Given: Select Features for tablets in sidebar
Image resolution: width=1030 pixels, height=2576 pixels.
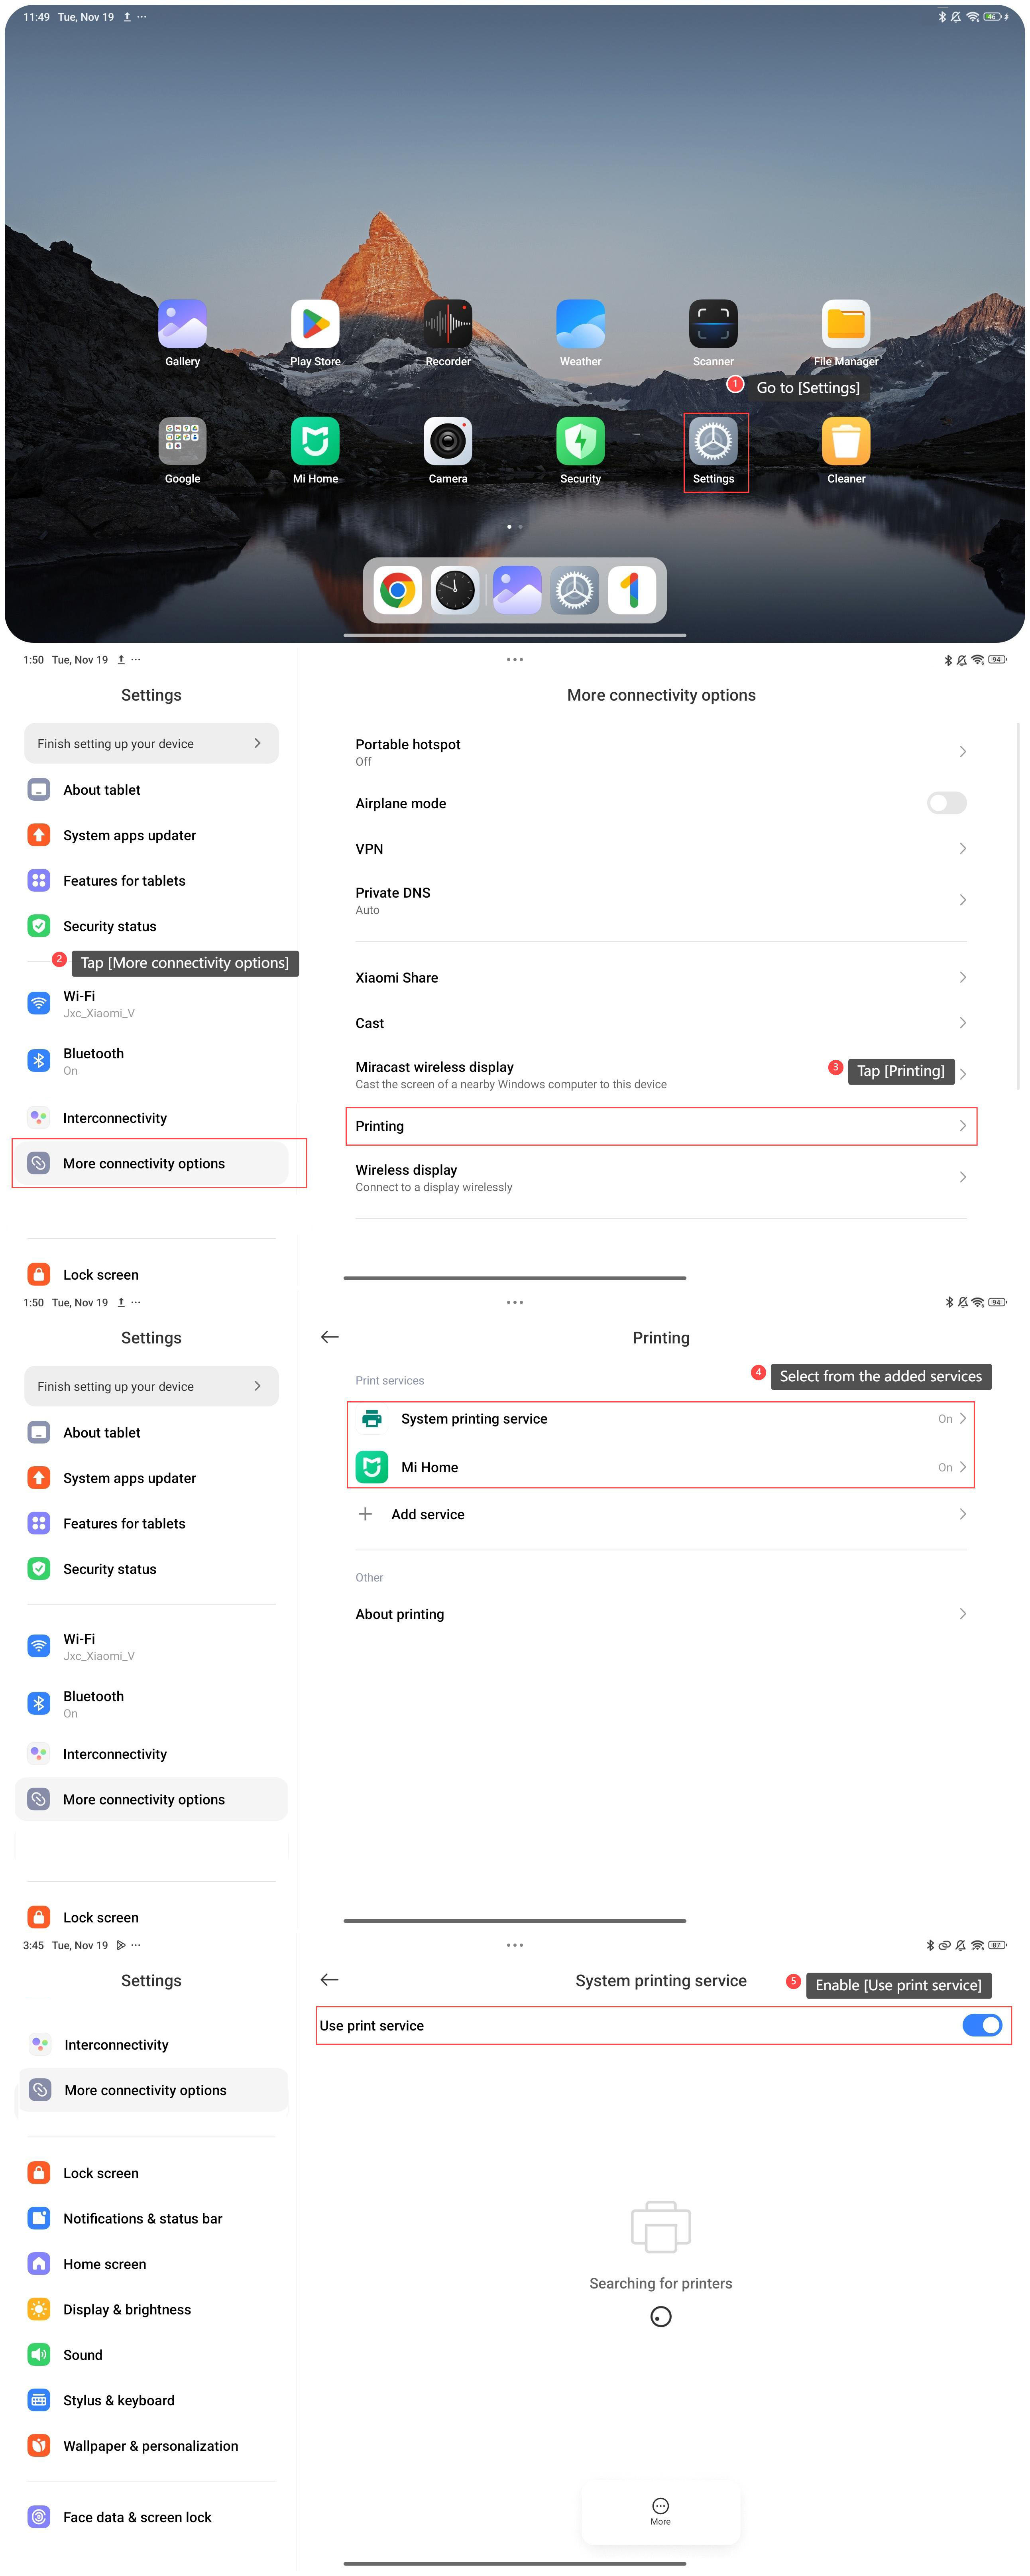Looking at the screenshot, I should (x=124, y=881).
